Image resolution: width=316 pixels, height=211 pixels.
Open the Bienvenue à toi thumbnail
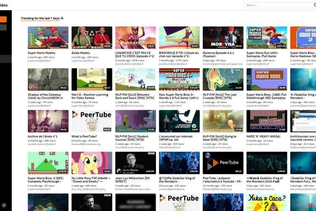tap(179, 38)
